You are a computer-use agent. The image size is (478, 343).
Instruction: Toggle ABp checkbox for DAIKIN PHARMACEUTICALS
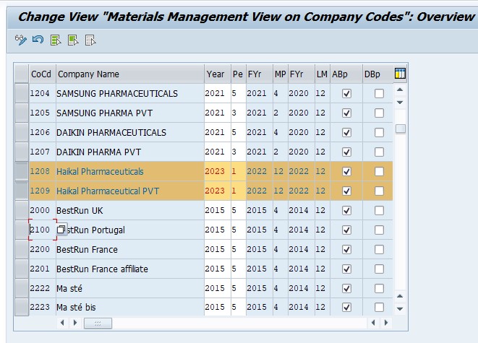click(x=346, y=132)
